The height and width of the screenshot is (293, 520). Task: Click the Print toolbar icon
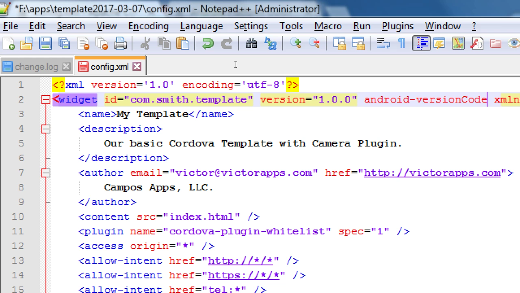tap(120, 44)
